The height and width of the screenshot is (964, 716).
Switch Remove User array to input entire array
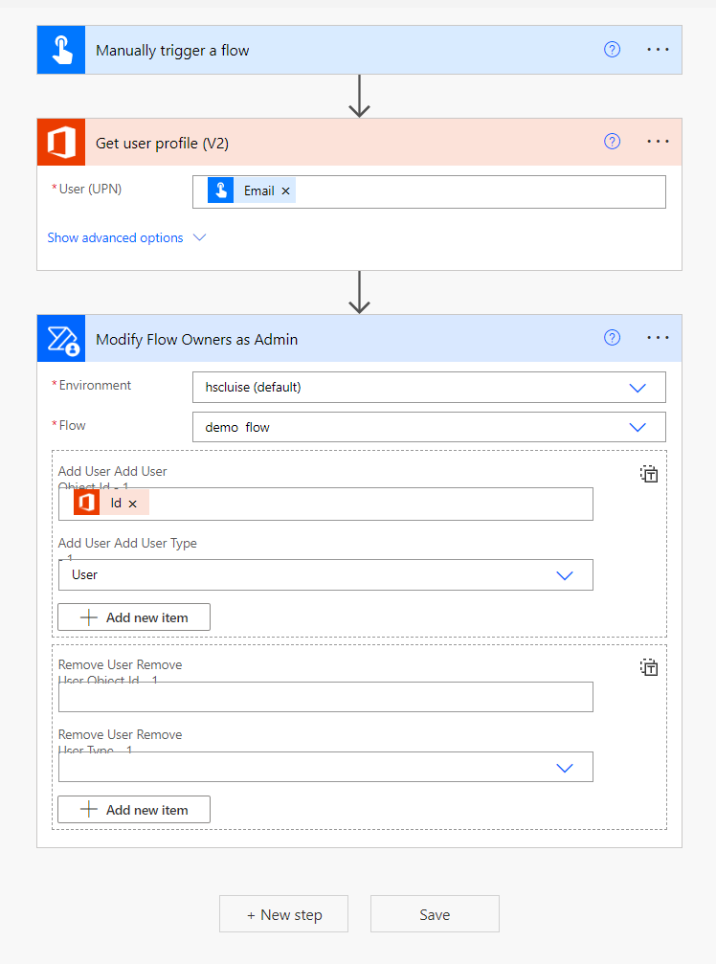649,667
